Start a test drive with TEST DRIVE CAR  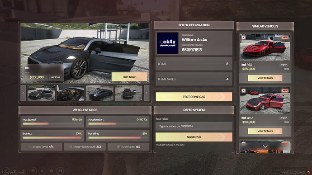click(x=194, y=97)
